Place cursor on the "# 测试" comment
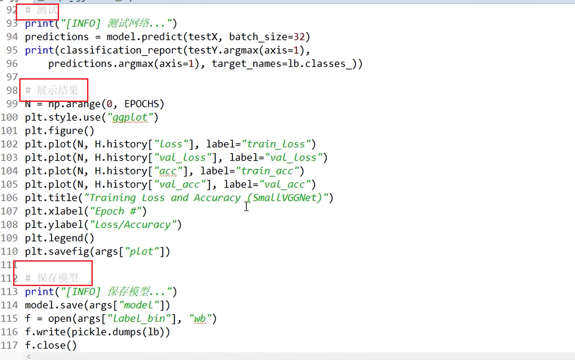Viewport: 575px width, 360px height. pos(41,10)
